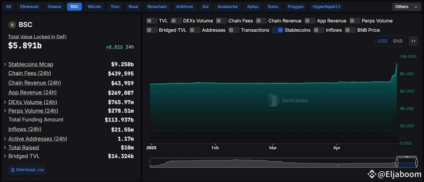Disable the Stablecoins chart switch
The height and width of the screenshot is (182, 424).
(278, 30)
